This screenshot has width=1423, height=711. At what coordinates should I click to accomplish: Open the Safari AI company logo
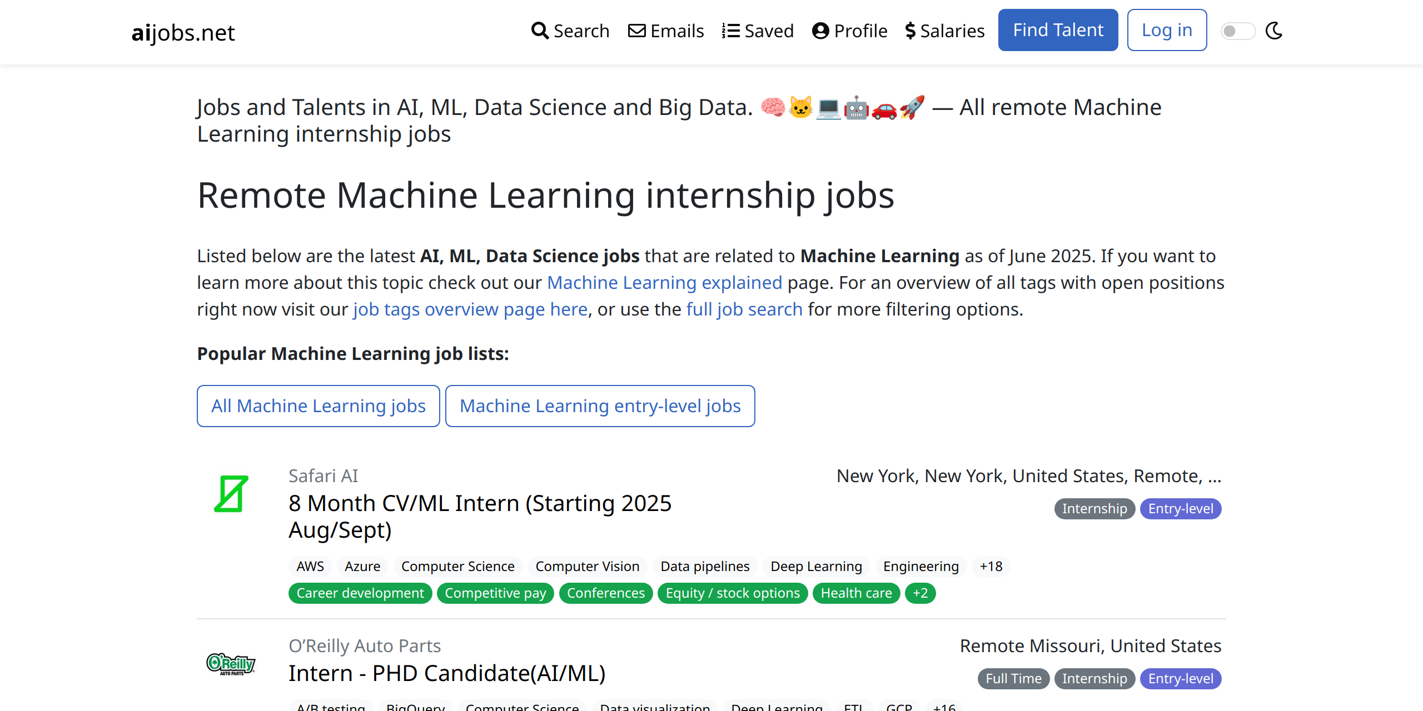[231, 493]
